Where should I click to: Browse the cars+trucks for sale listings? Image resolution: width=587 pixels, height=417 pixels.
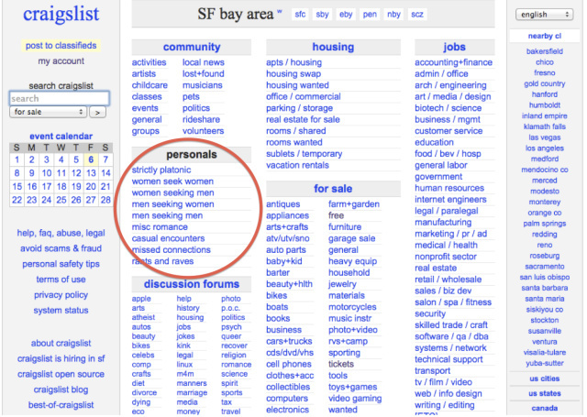click(x=290, y=341)
